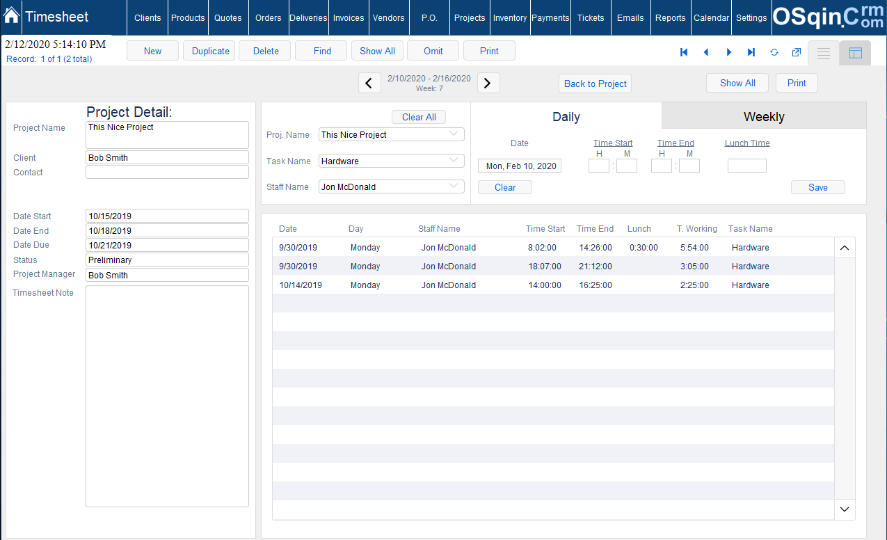Click the next record arrow icon
This screenshot has height=540, width=887.
point(728,51)
